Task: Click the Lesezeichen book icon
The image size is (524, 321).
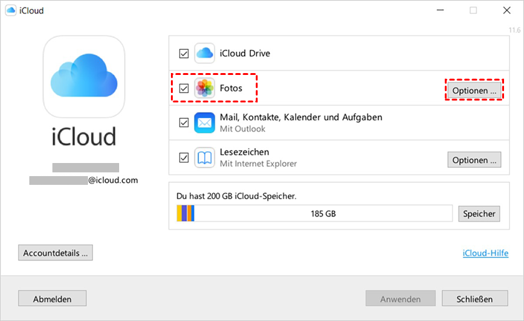Action: click(x=205, y=157)
